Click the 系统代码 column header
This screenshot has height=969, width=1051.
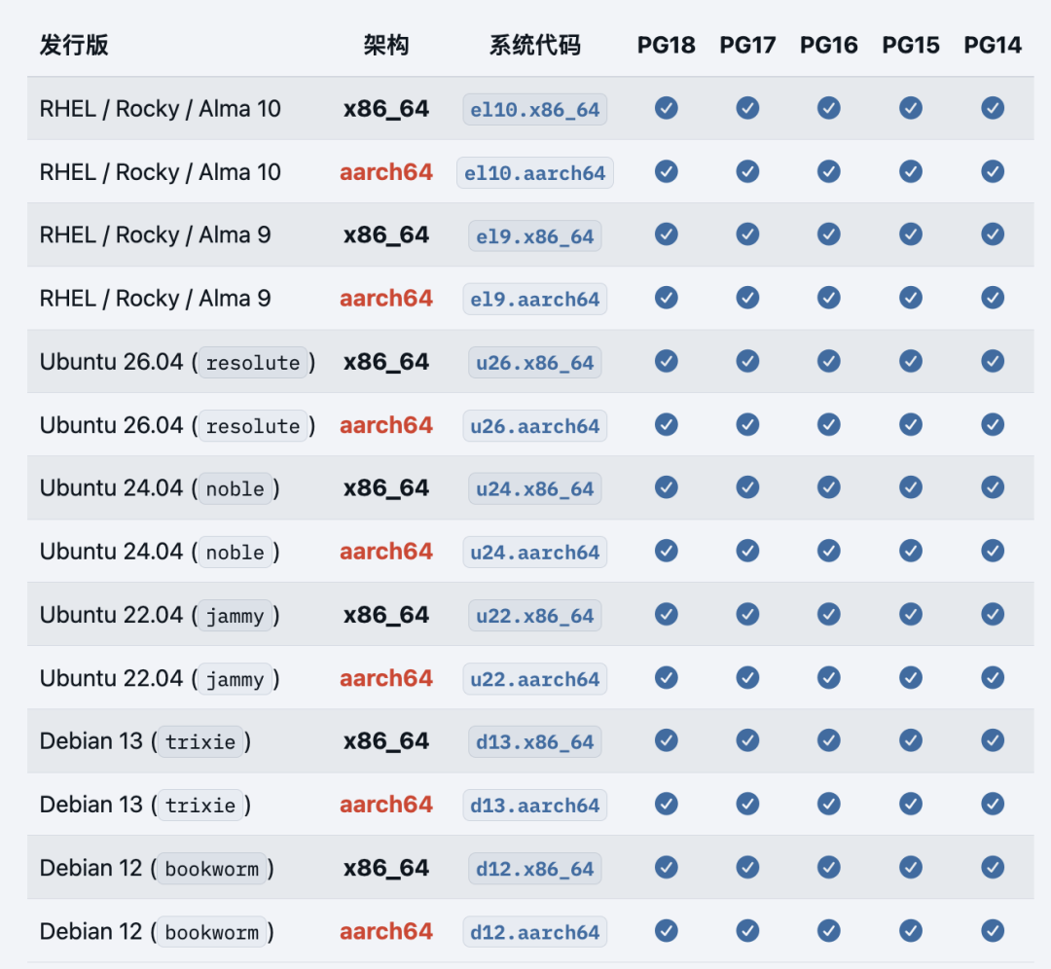(x=535, y=45)
